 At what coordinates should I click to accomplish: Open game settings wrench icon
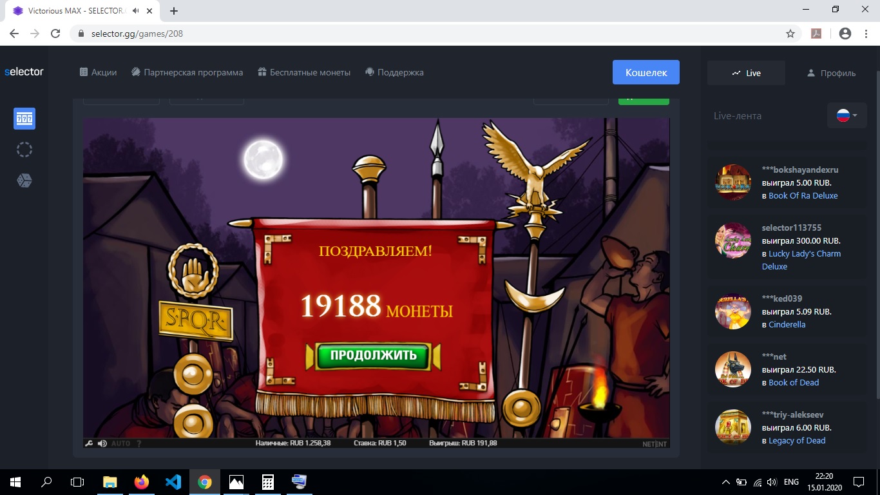[90, 443]
